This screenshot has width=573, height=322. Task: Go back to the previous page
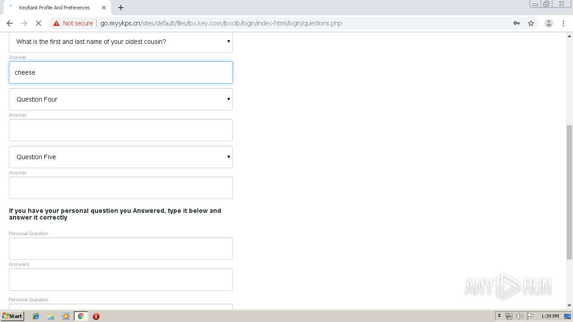point(10,23)
